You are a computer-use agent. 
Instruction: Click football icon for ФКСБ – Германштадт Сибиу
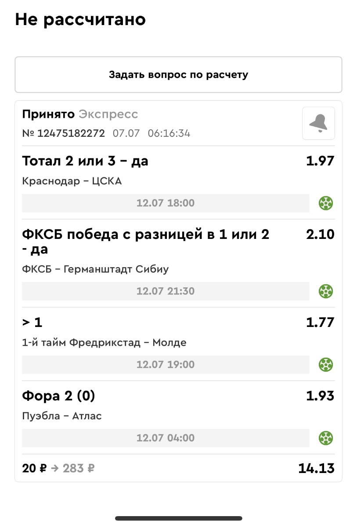(x=326, y=291)
